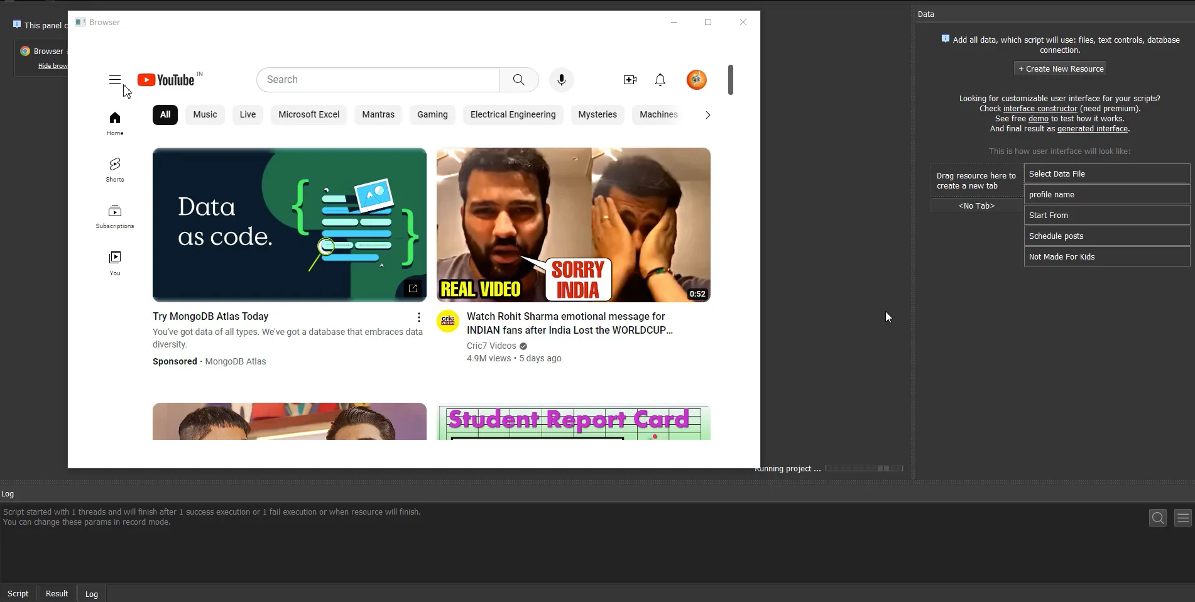
Task: Click the Running project progress bar
Action: tap(864, 468)
